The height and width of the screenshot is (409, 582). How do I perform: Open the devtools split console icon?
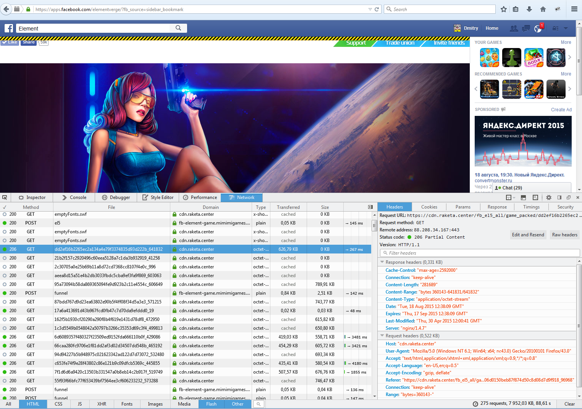524,197
